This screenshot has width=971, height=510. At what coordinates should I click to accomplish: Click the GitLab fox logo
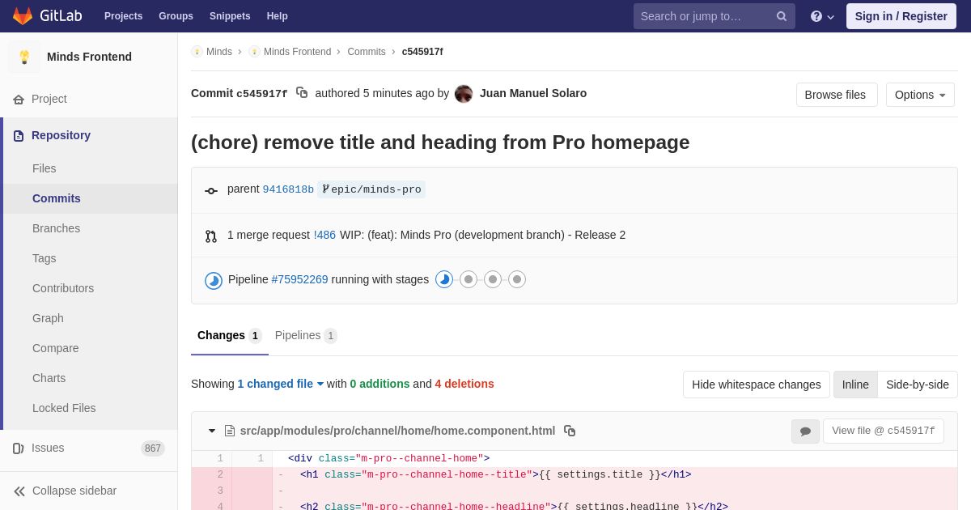tap(23, 16)
